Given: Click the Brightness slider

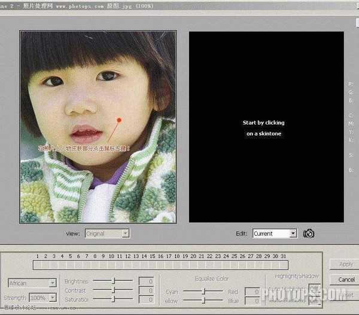Looking at the screenshot, I should 113,281.
